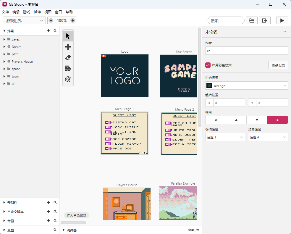Add a new 自定义脚本 custom script
The height and width of the screenshot is (234, 291).
click(x=48, y=212)
